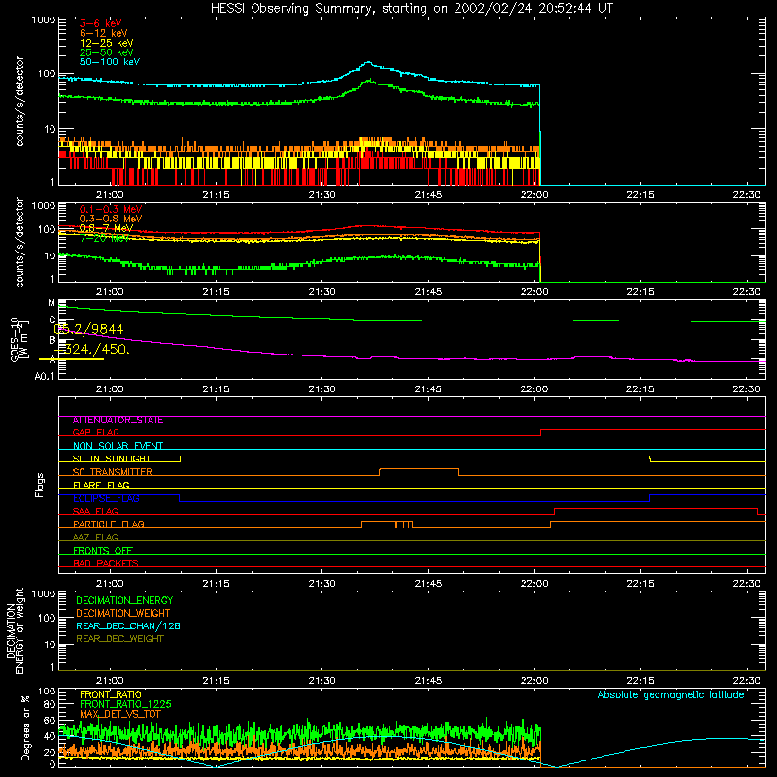Viewport: 777px width, 777px height.
Task: Click the FRONTS_OFF flag label
Action: (103, 550)
